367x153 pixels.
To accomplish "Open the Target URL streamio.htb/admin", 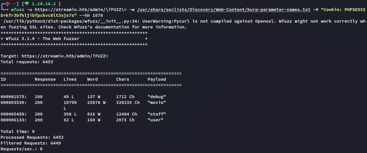I will [65, 56].
